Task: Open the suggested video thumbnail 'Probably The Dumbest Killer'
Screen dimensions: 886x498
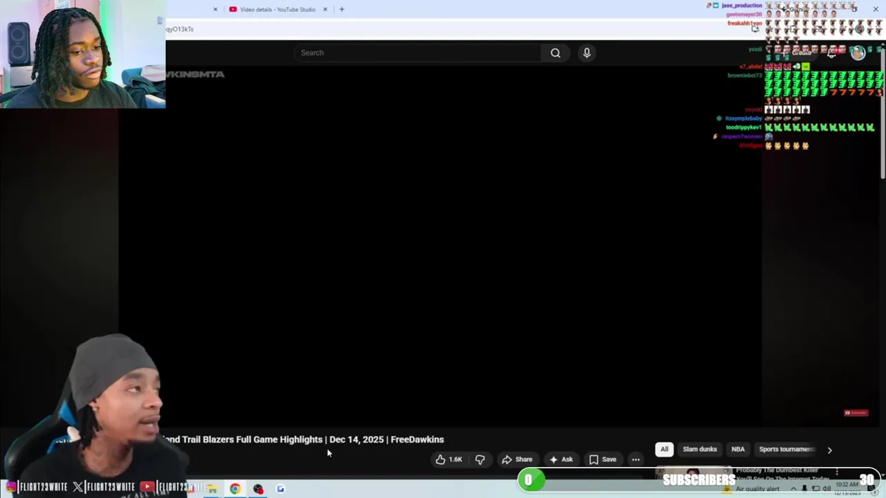Action: (x=694, y=473)
